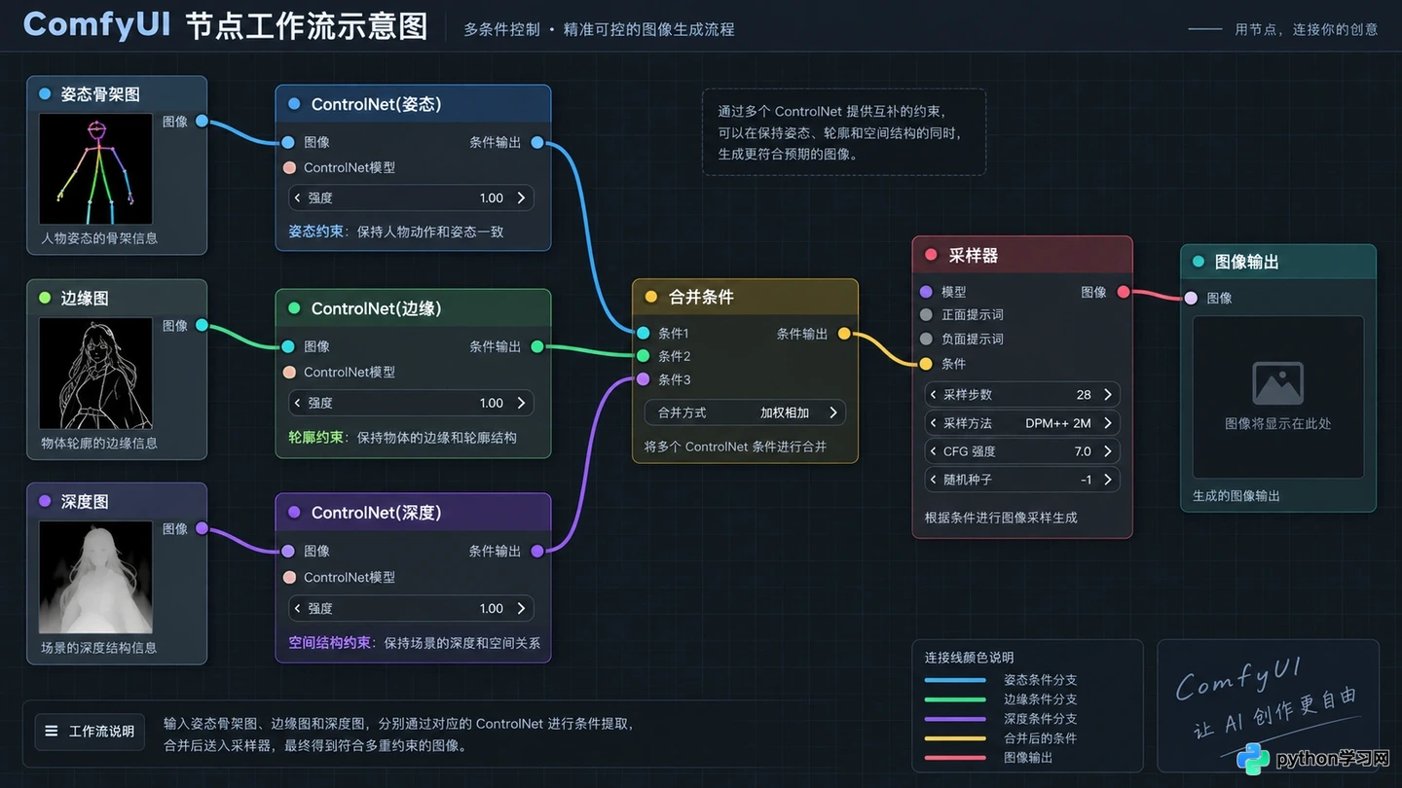1402x788 pixels.
Task: Select the ControlNet(姿态) node title
Action: tap(376, 104)
